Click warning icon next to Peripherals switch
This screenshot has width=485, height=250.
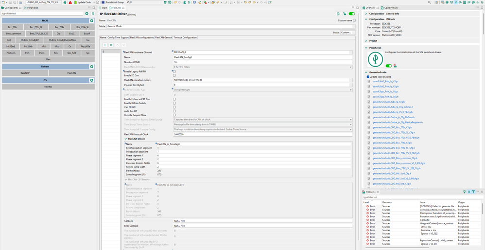click(x=395, y=66)
